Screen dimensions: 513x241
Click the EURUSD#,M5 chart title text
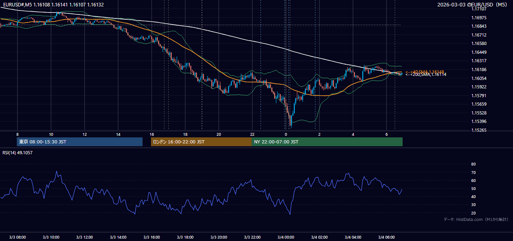coord(53,4)
